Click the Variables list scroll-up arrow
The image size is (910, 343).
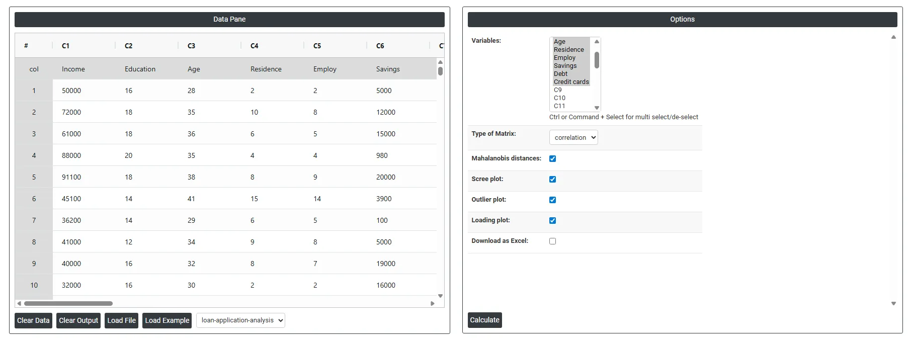(x=597, y=42)
